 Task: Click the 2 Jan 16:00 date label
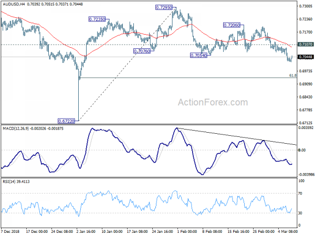pos(86,231)
